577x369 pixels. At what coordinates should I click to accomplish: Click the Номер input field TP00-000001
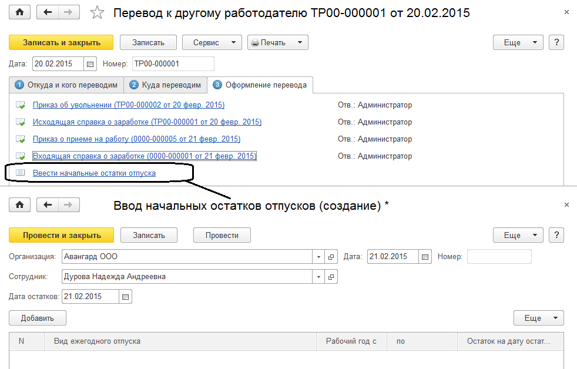coord(173,64)
